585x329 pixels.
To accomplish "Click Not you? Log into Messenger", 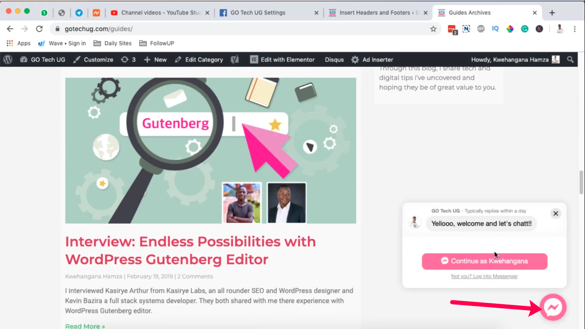I will click(484, 276).
